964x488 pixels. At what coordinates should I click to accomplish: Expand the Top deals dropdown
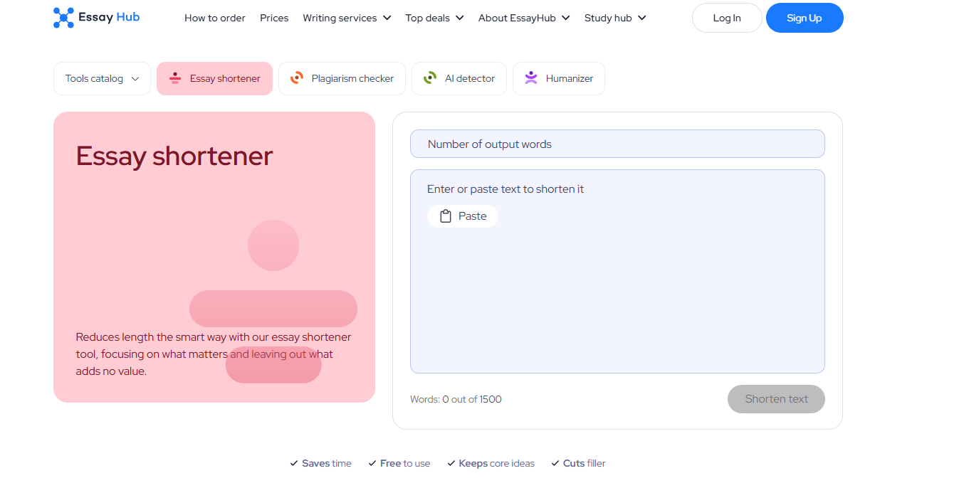tap(435, 18)
